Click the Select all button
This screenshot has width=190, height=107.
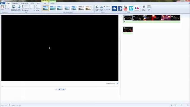point(107,10)
